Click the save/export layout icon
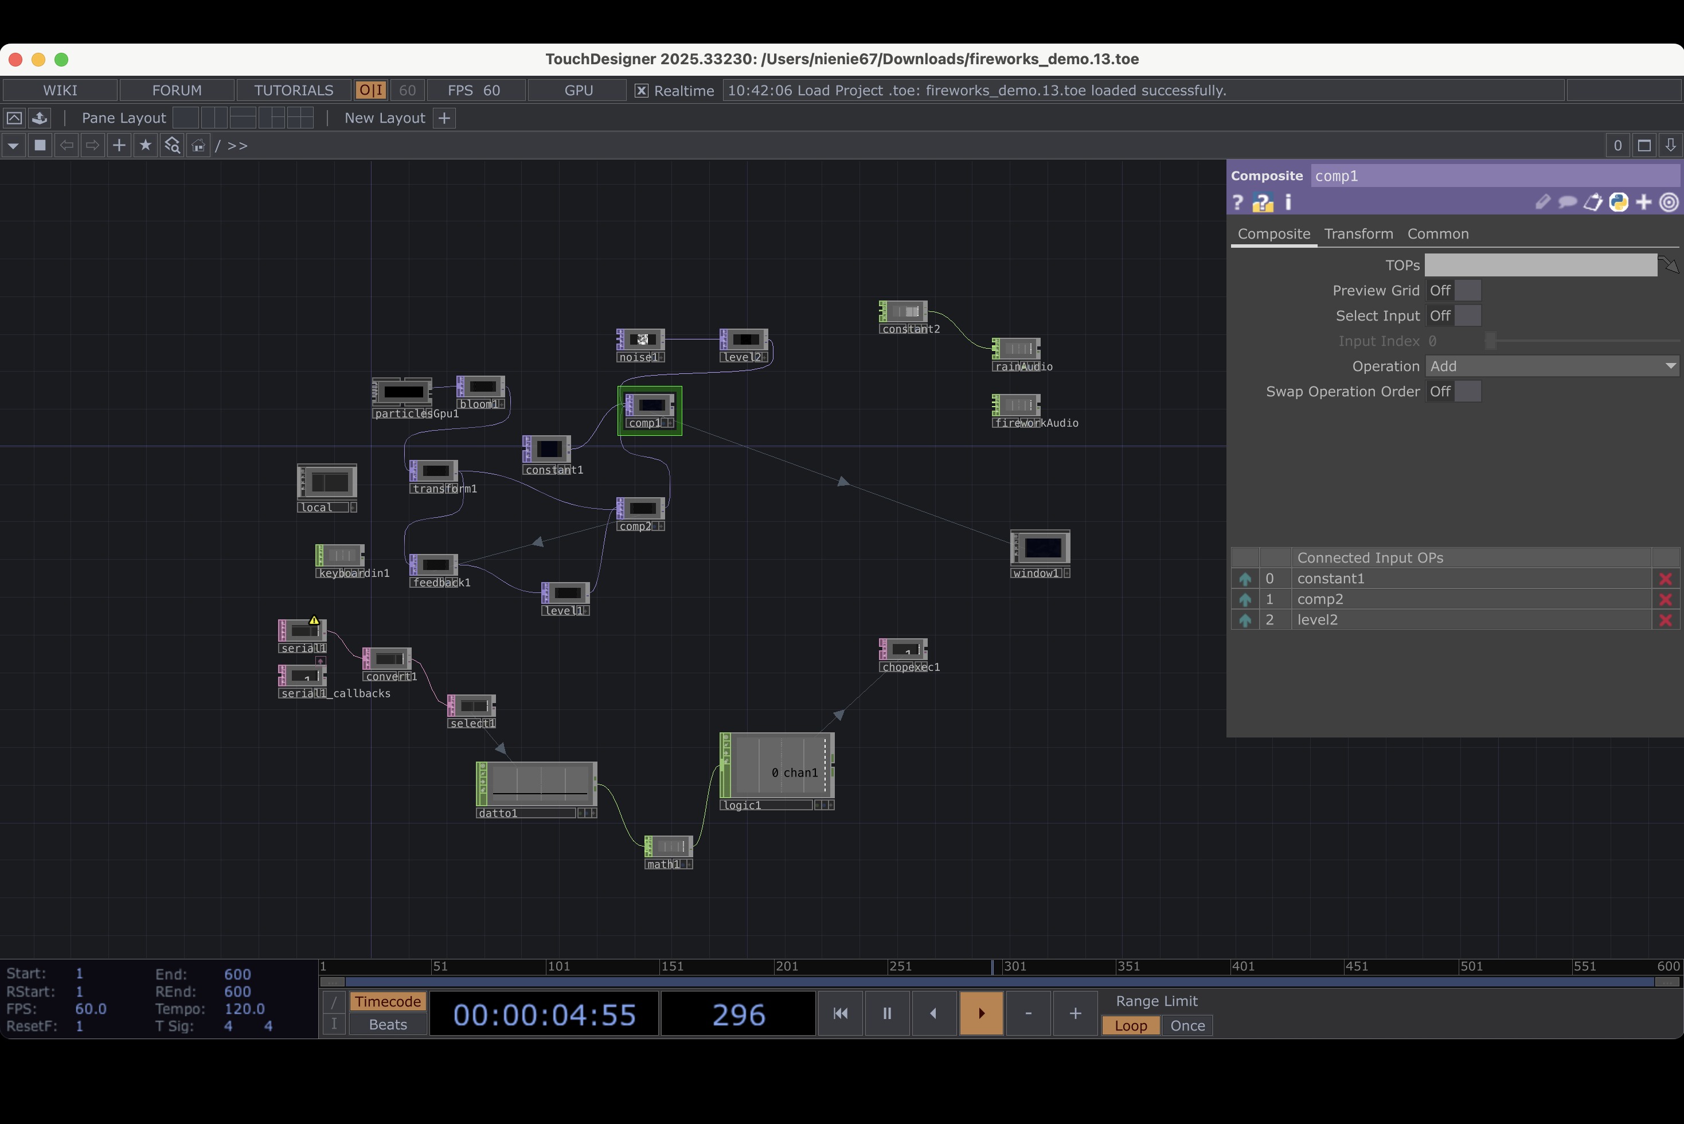Image resolution: width=1684 pixels, height=1124 pixels. point(40,118)
